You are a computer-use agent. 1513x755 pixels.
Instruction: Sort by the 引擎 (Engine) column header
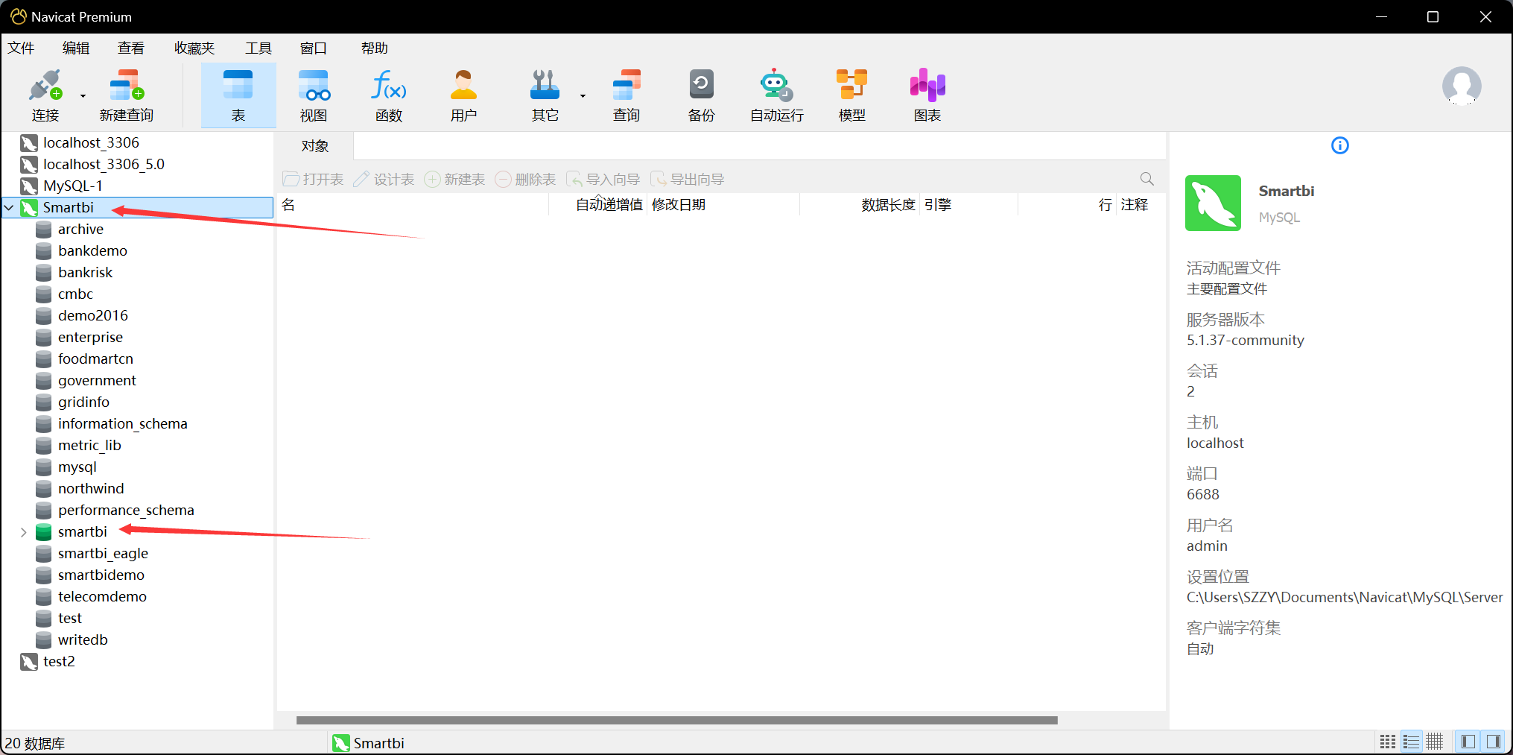(x=968, y=205)
